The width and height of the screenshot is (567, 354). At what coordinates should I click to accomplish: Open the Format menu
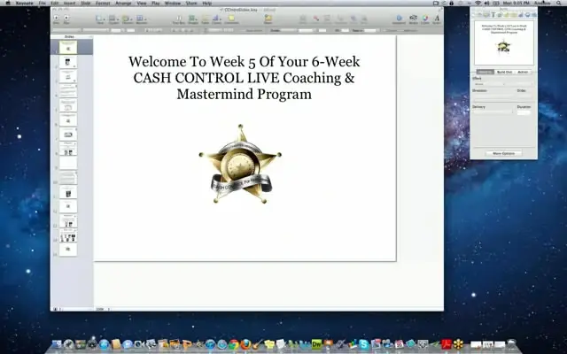103,3
